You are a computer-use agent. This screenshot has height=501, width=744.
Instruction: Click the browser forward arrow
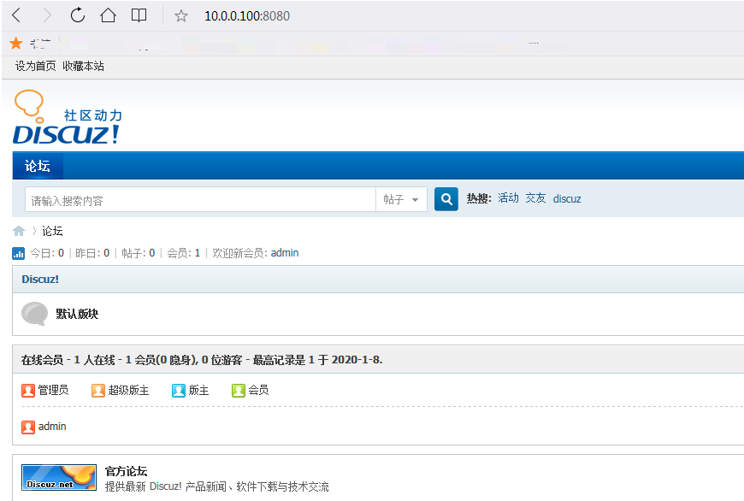(47, 15)
